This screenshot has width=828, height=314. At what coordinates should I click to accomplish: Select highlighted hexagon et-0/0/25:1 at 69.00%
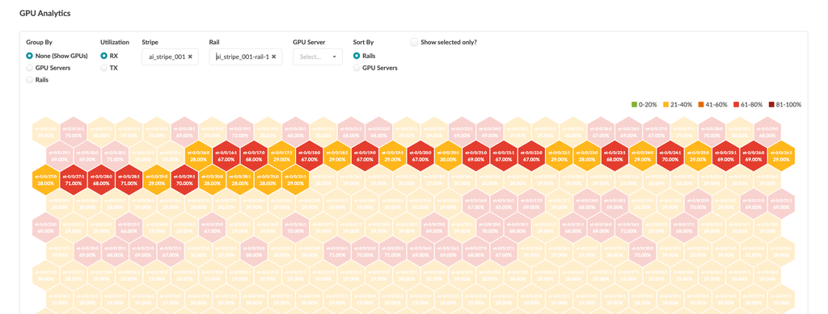(726, 156)
